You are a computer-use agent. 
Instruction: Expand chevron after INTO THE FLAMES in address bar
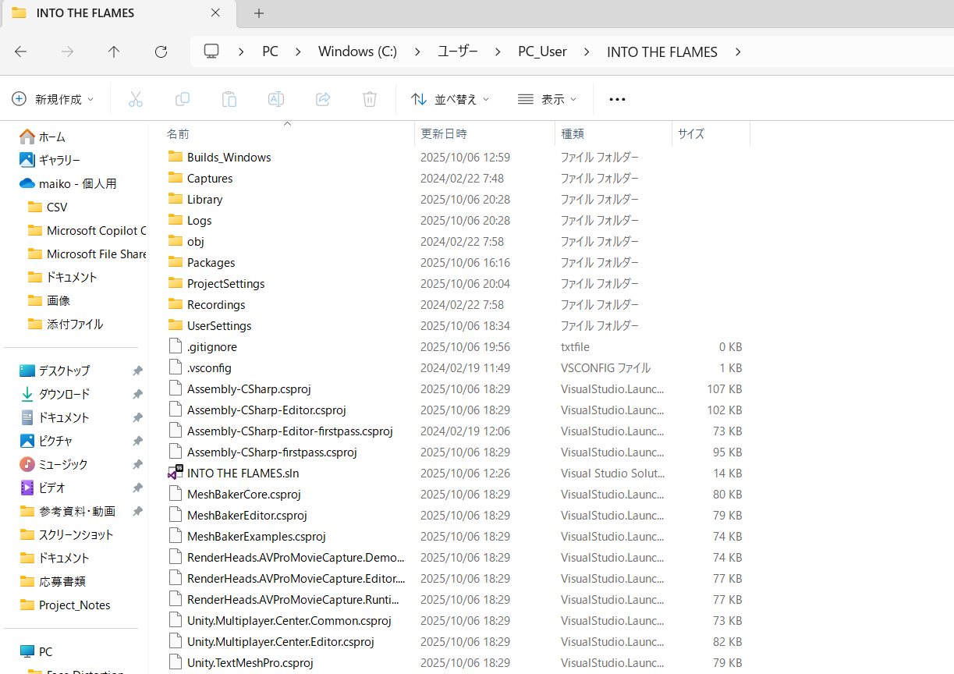(x=738, y=51)
